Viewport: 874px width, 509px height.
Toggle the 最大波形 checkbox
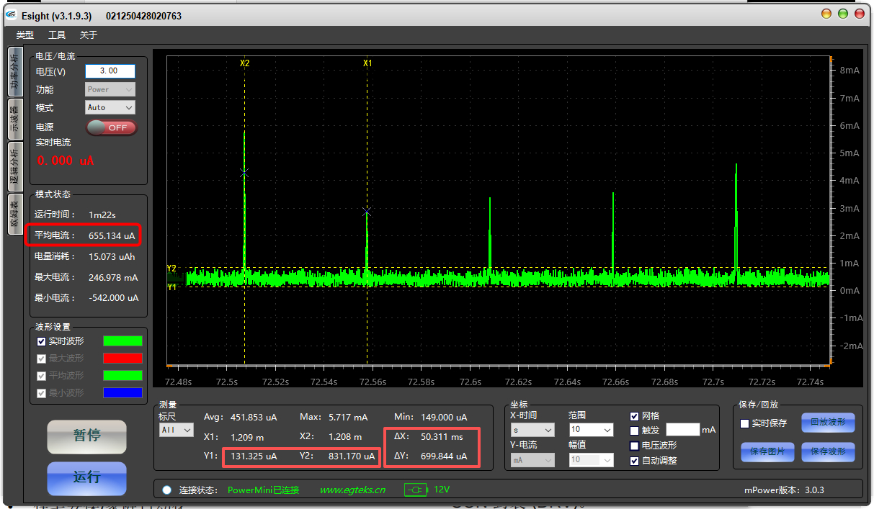(x=42, y=359)
